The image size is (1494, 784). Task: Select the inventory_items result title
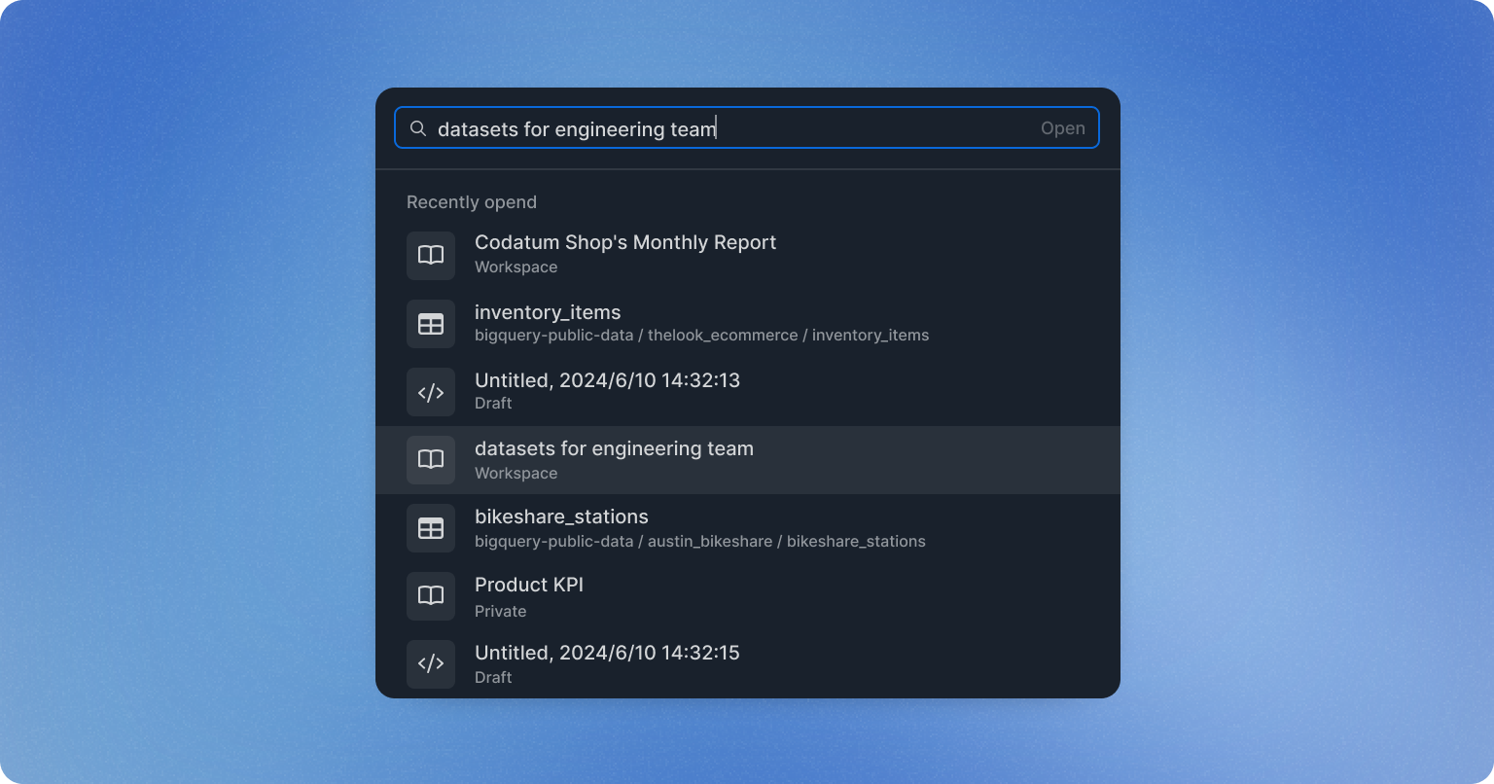(x=547, y=312)
